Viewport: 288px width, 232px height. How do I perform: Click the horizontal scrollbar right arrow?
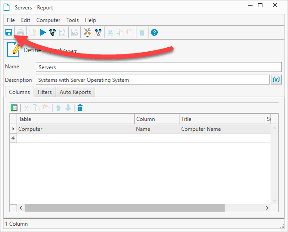tap(267, 208)
